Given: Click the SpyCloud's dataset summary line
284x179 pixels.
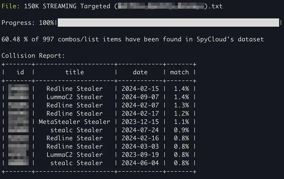Looking at the screenshot, I should click(x=133, y=39).
